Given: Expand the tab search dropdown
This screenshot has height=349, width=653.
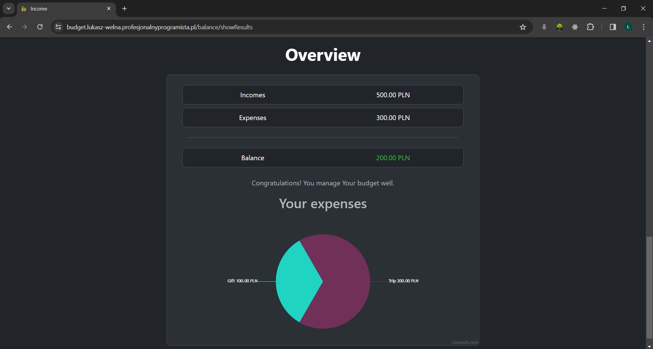Looking at the screenshot, I should coord(9,9).
